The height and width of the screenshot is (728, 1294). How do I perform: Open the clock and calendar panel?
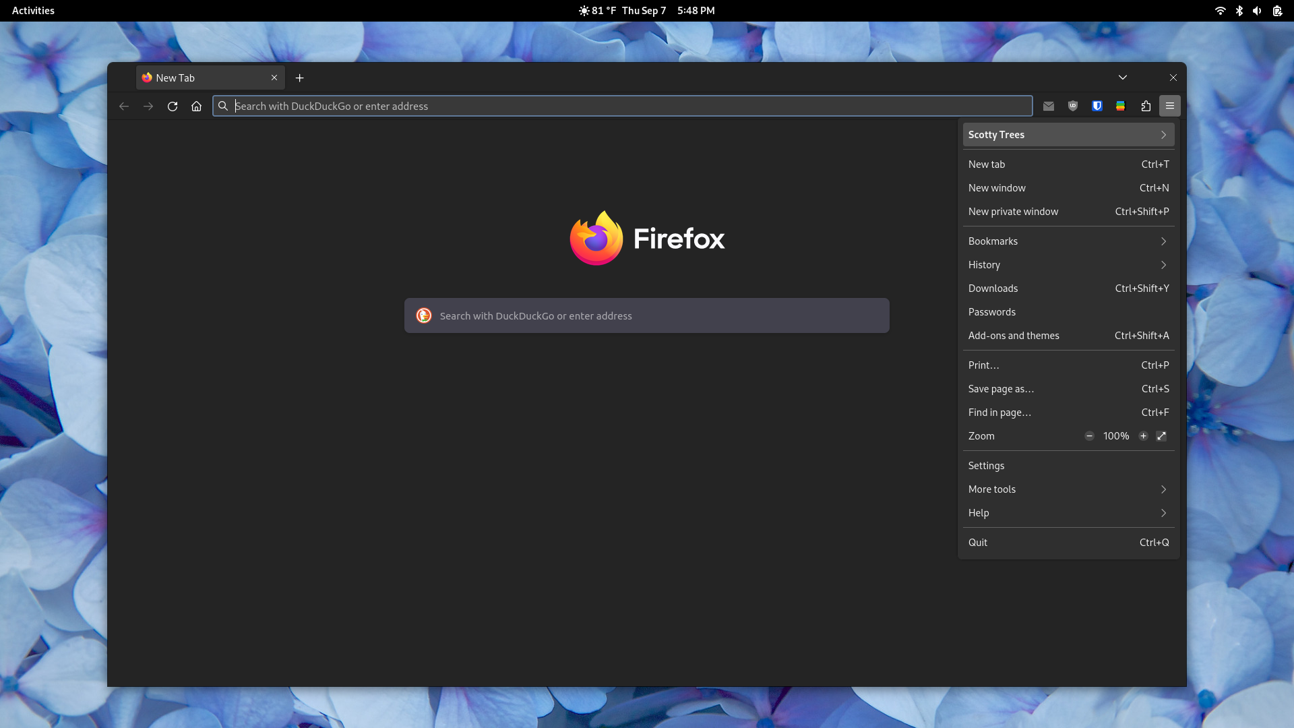669,11
